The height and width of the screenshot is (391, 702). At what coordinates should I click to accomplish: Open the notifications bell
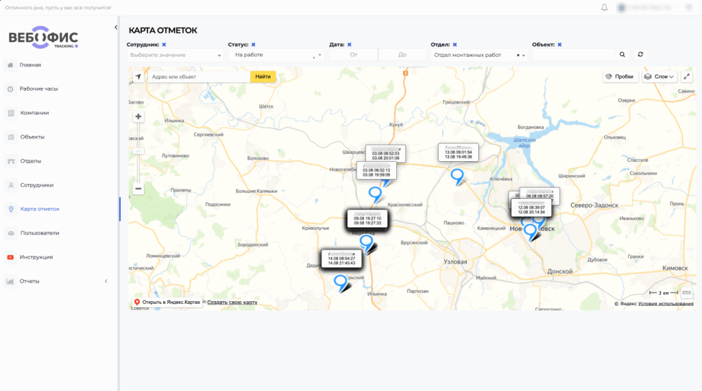[604, 8]
